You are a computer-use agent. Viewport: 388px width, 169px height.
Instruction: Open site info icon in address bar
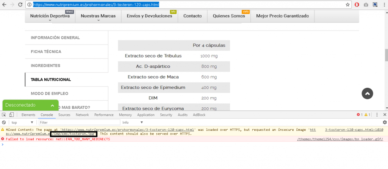point(29,5)
